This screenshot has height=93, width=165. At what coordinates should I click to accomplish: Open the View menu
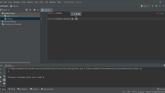click(10, 2)
